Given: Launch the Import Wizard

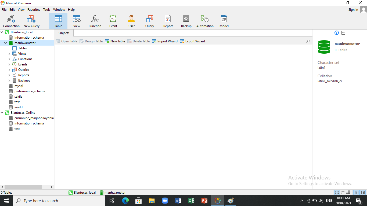Looking at the screenshot, I should (x=165, y=41).
